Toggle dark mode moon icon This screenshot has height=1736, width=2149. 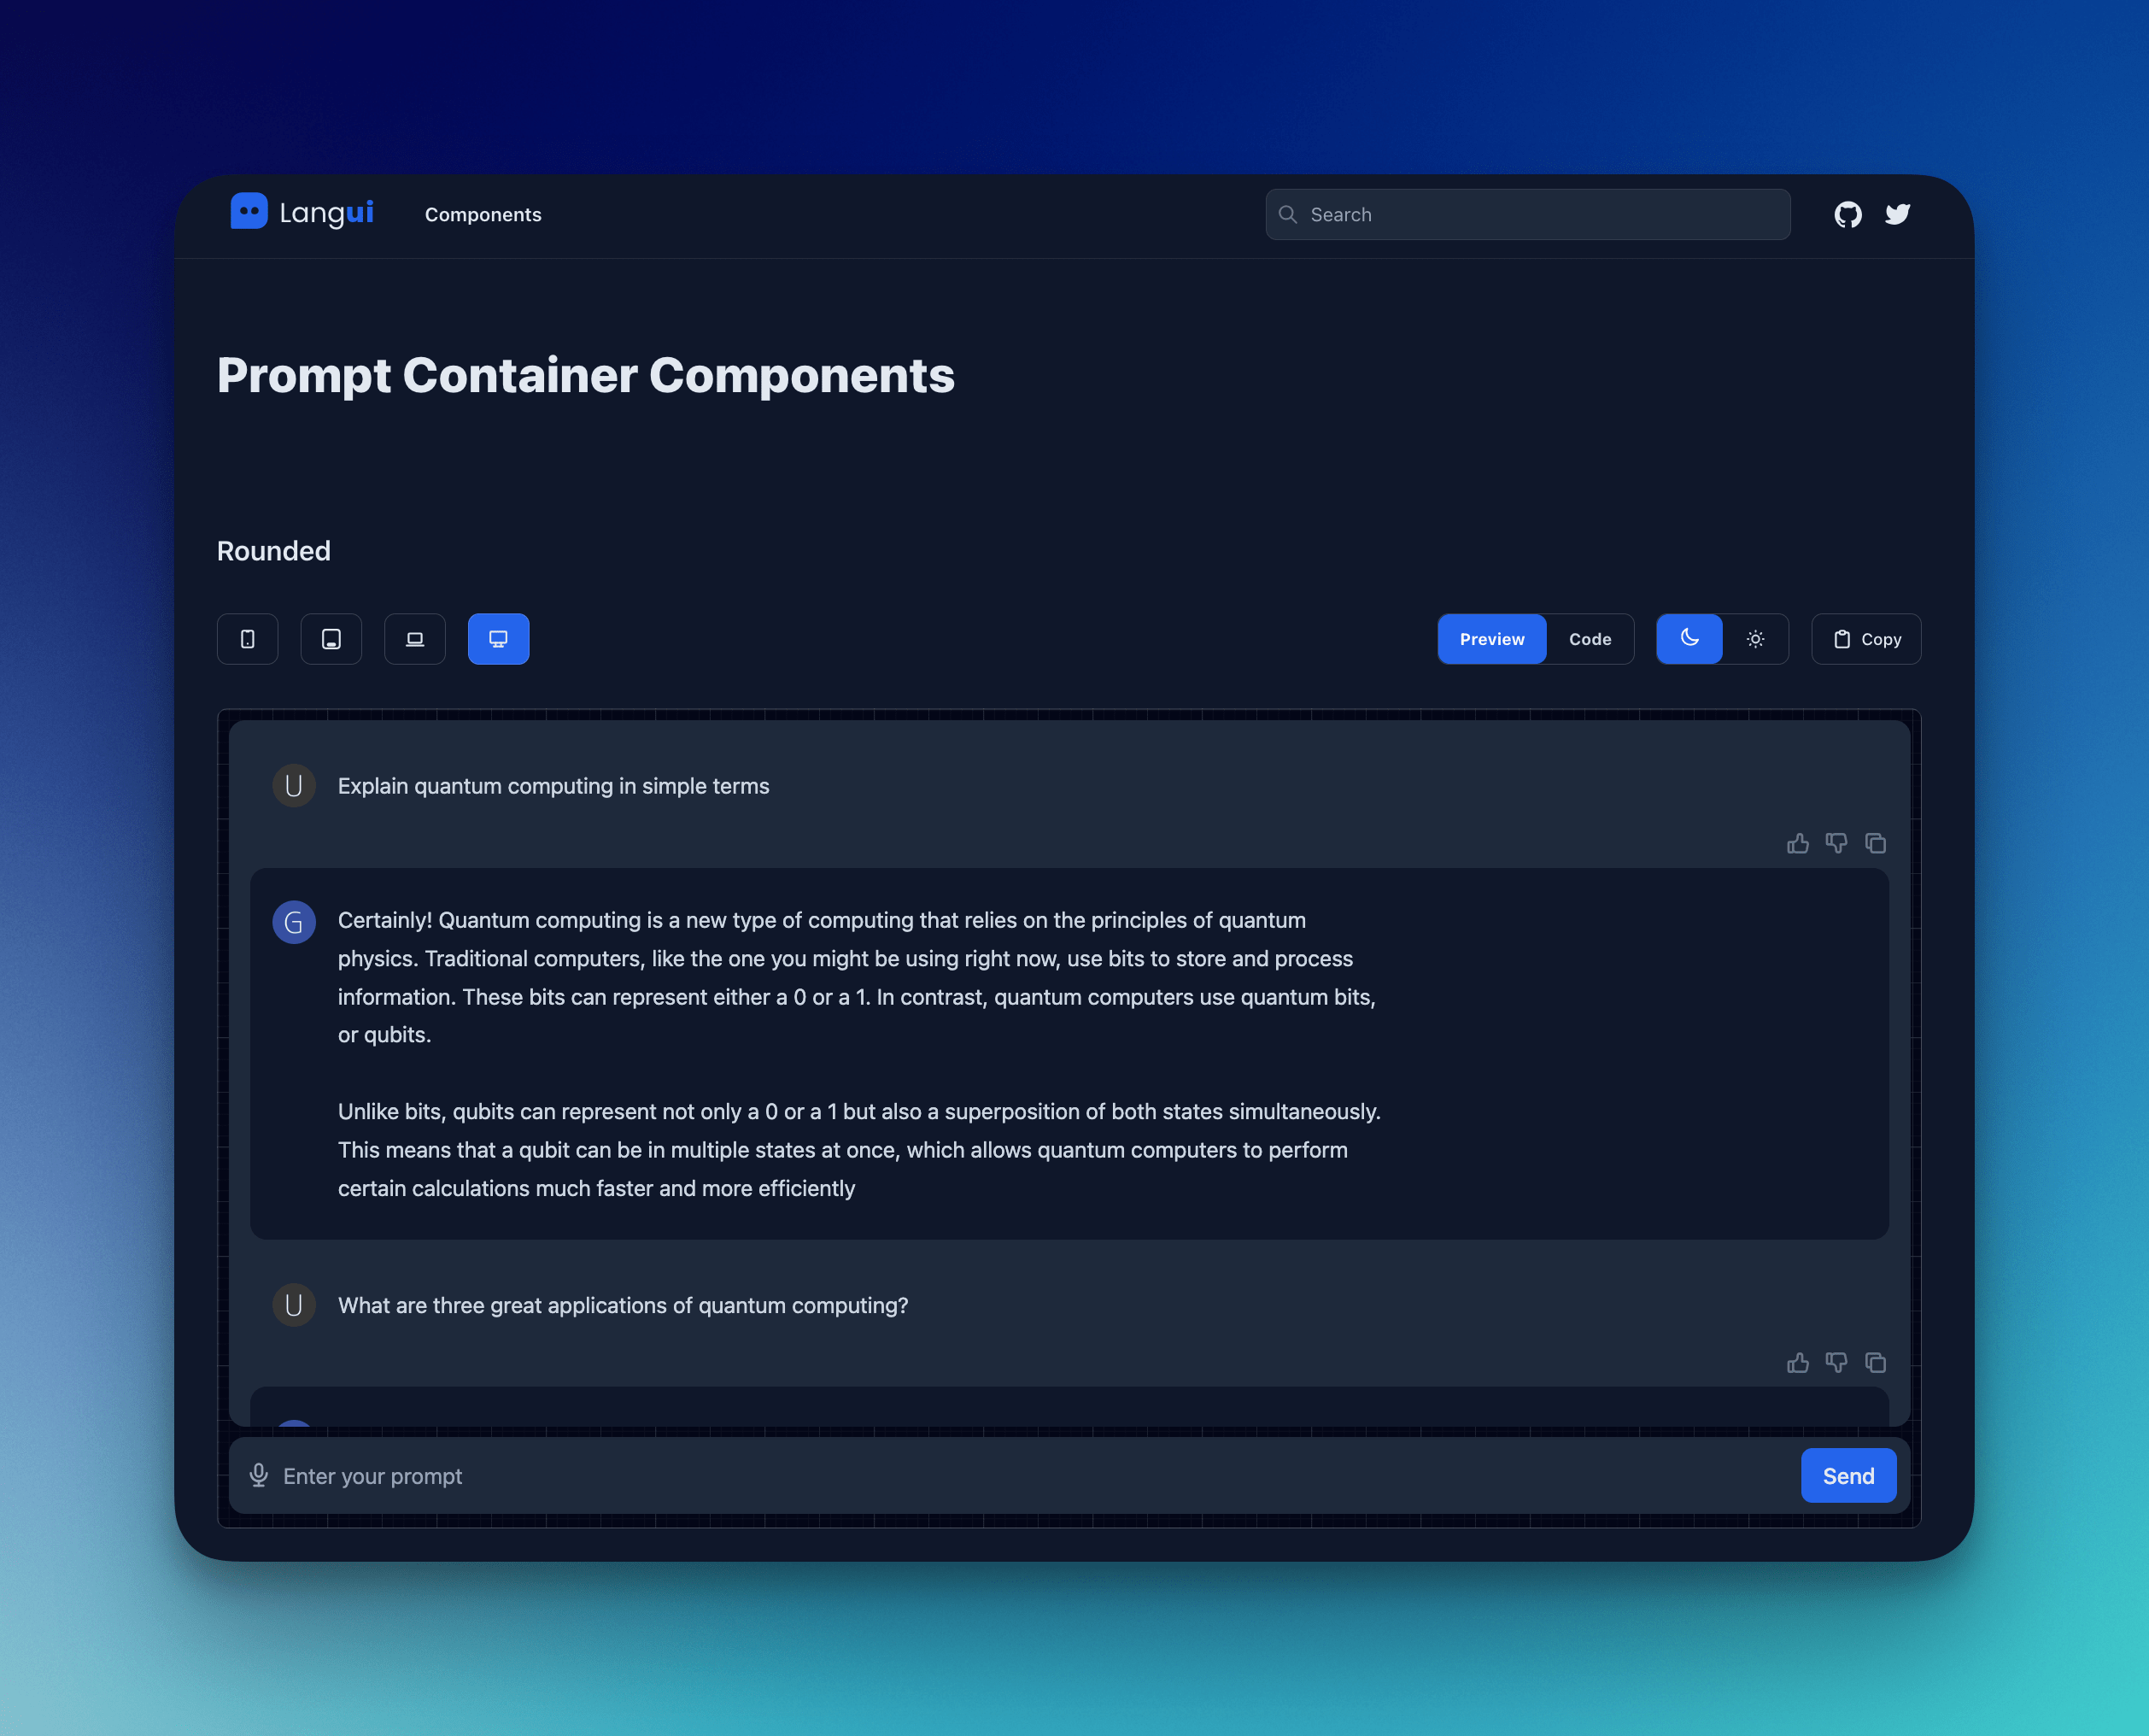(x=1689, y=637)
